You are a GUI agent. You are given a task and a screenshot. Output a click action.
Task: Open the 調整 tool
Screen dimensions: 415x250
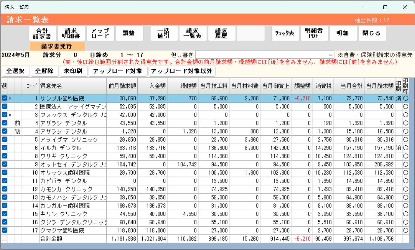pos(129,33)
